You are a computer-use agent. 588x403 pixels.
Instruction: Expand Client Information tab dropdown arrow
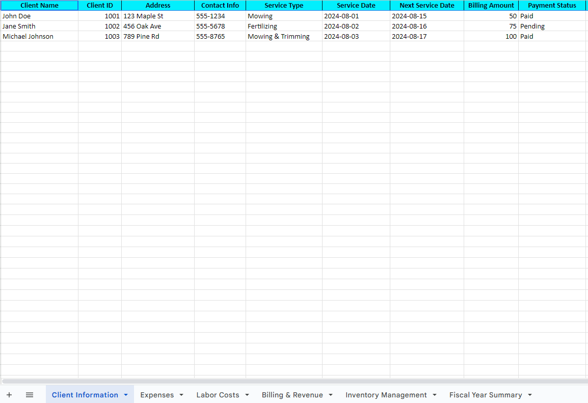click(x=126, y=395)
